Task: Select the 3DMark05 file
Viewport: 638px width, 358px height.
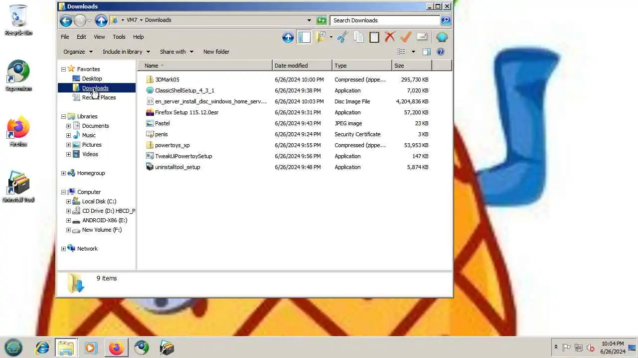Action: (x=167, y=80)
